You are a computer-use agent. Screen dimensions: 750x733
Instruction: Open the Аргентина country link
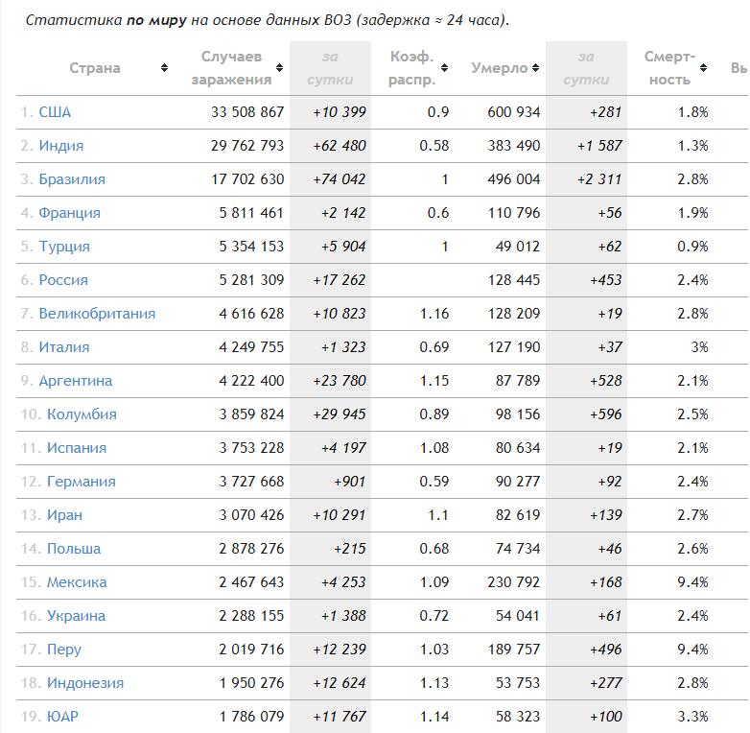point(75,380)
